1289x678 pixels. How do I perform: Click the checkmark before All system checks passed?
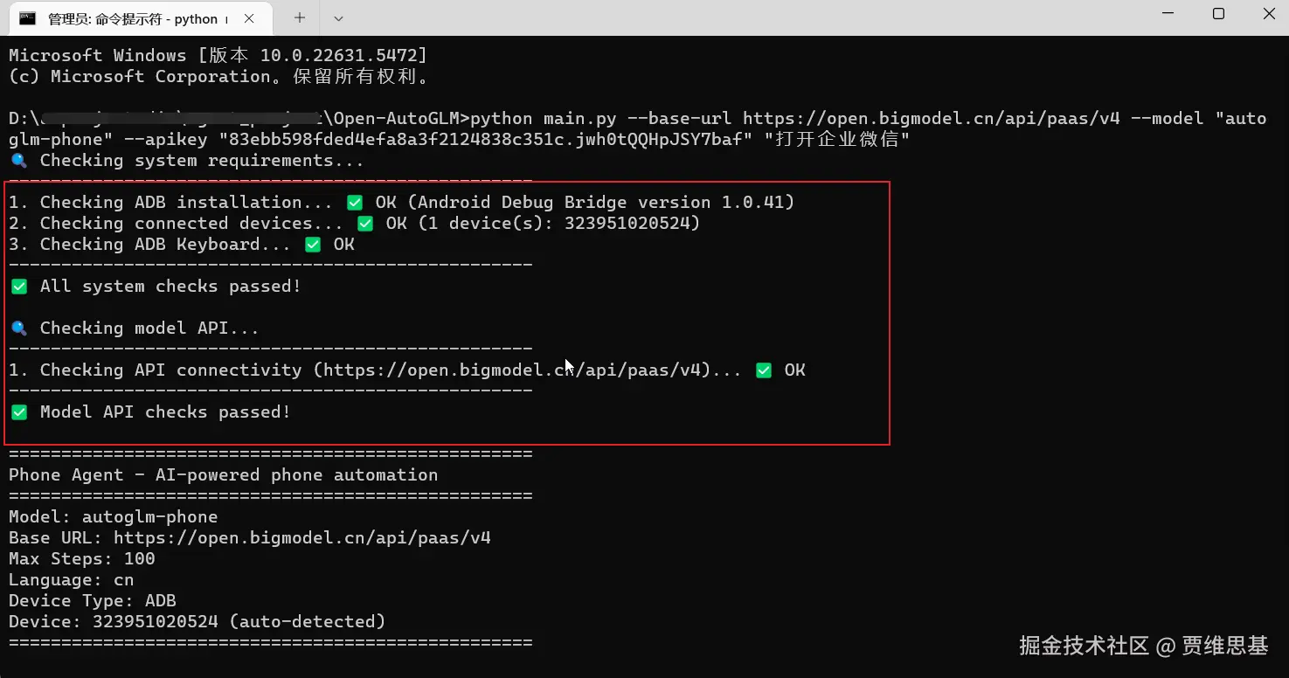pos(18,287)
